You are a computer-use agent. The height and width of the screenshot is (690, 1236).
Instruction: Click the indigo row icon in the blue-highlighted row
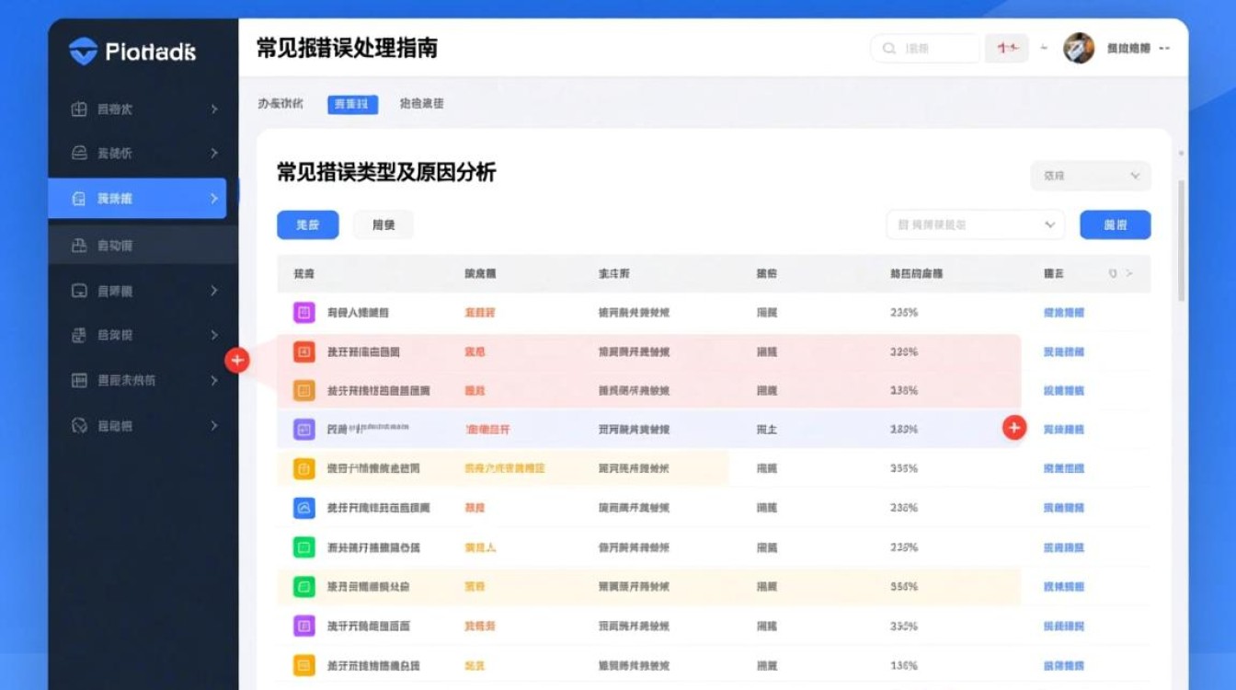[303, 430]
